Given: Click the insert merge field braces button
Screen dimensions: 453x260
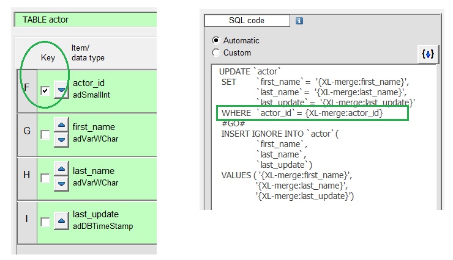Looking at the screenshot, I should pos(428,54).
